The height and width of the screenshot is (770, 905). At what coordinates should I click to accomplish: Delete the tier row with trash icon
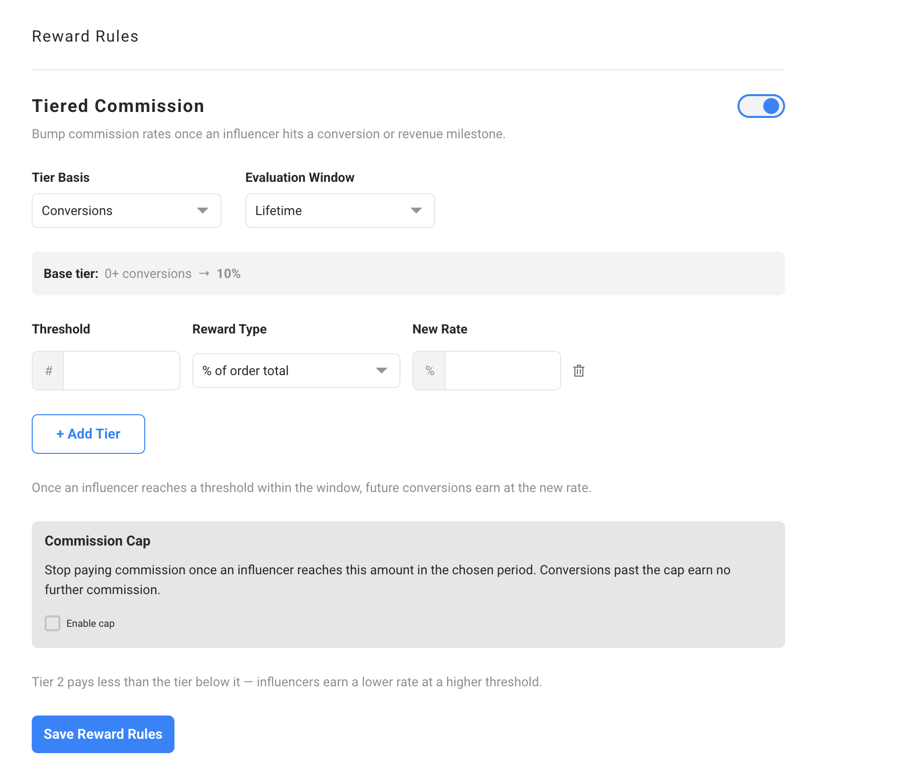[x=578, y=371]
